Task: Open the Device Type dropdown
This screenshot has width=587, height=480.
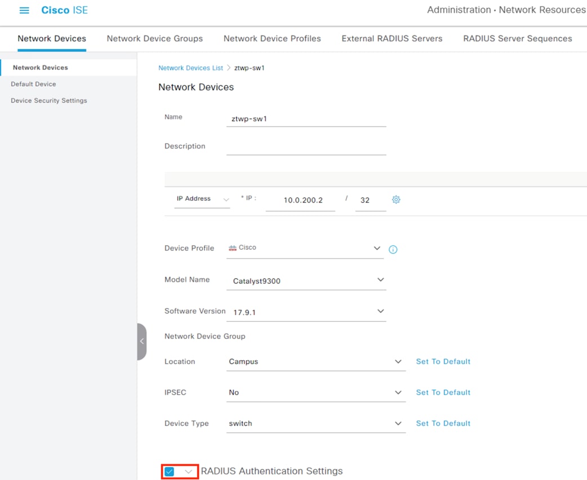Action: tap(316, 424)
